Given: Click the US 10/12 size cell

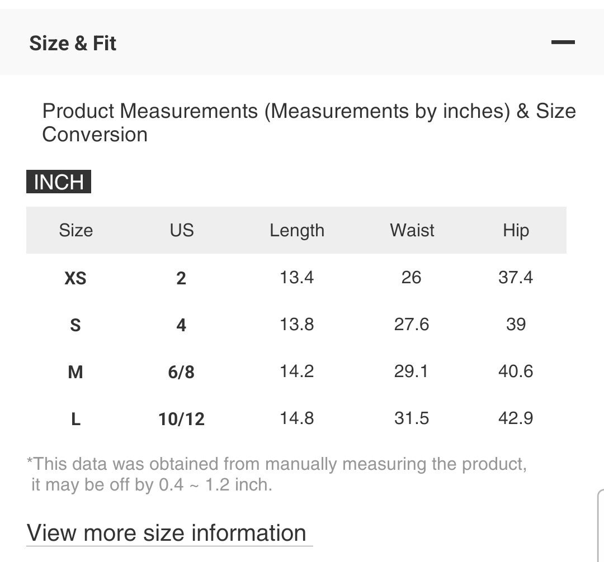Looking at the screenshot, I should tap(181, 418).
